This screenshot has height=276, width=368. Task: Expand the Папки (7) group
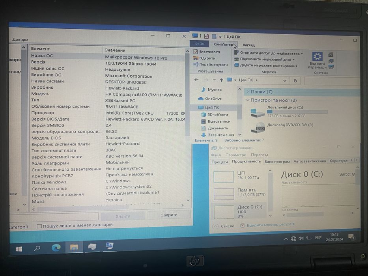(248, 92)
